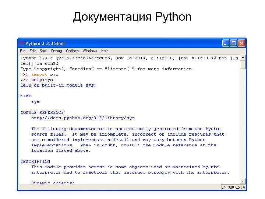Click the scrollbar up arrow
The image size is (265, 199).
point(243,58)
